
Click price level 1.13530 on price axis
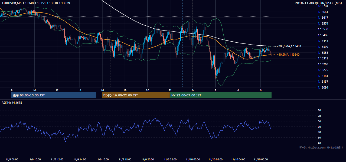pyautogui.click(x=323, y=29)
